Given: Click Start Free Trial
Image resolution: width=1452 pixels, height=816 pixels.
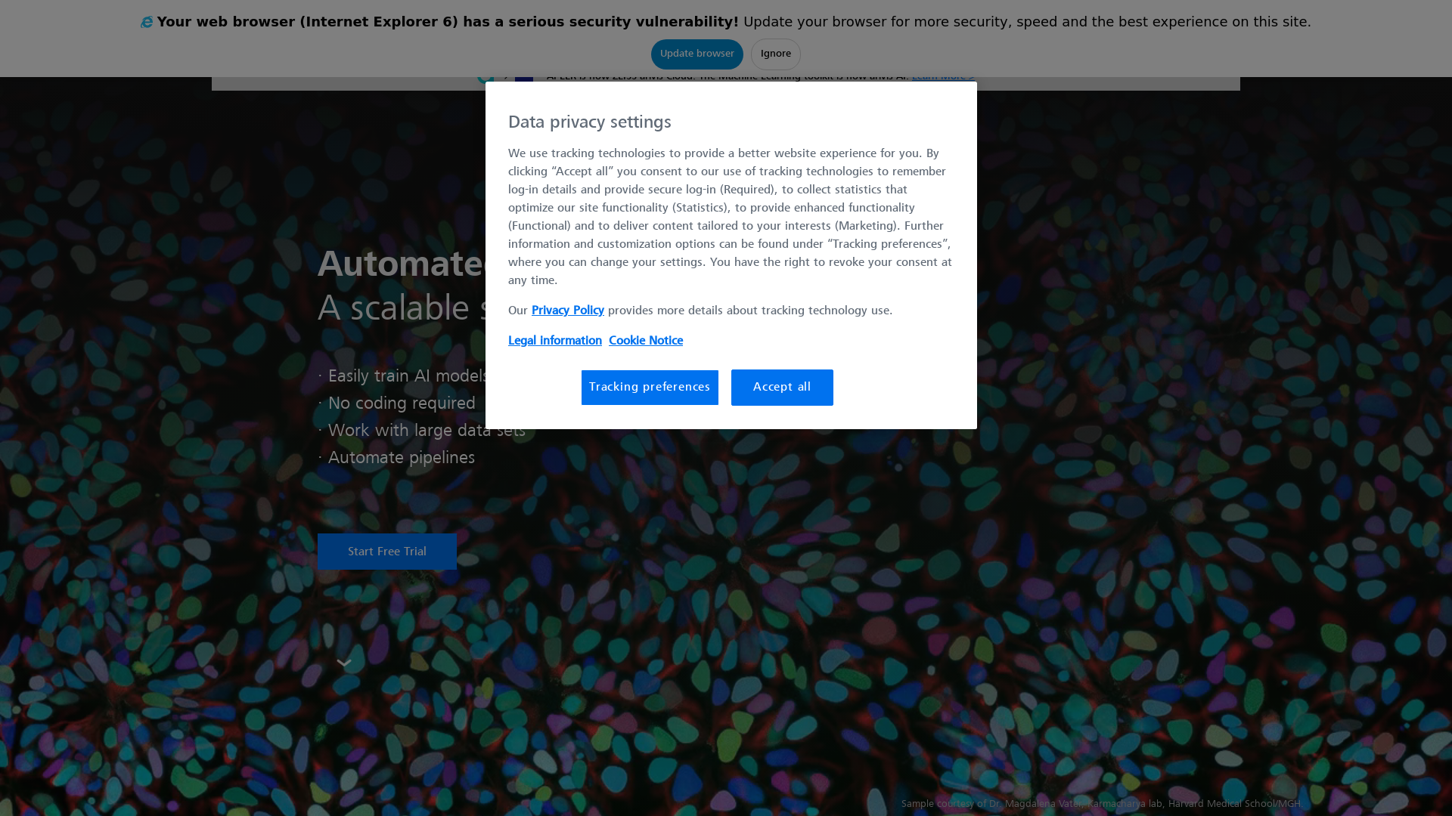Looking at the screenshot, I should click(386, 552).
